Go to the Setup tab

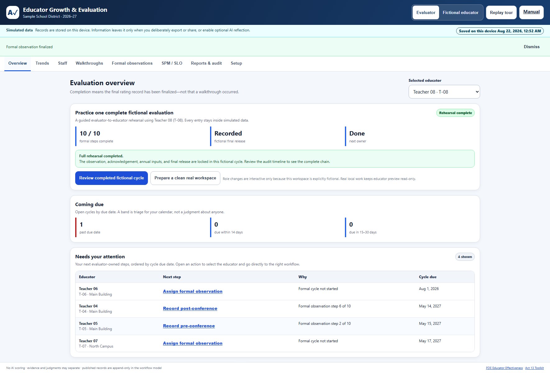tap(236, 63)
